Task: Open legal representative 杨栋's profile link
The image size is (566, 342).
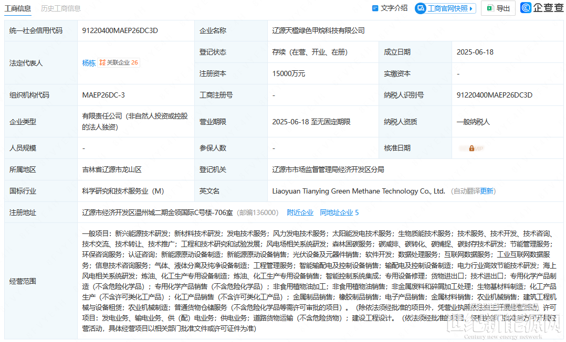Action: pyautogui.click(x=89, y=63)
